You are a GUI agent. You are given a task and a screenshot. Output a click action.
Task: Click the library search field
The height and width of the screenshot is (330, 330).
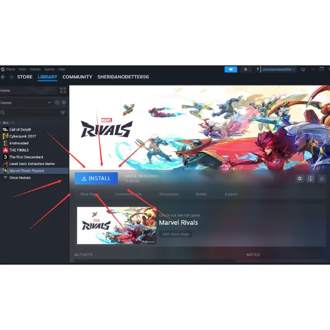point(29,112)
